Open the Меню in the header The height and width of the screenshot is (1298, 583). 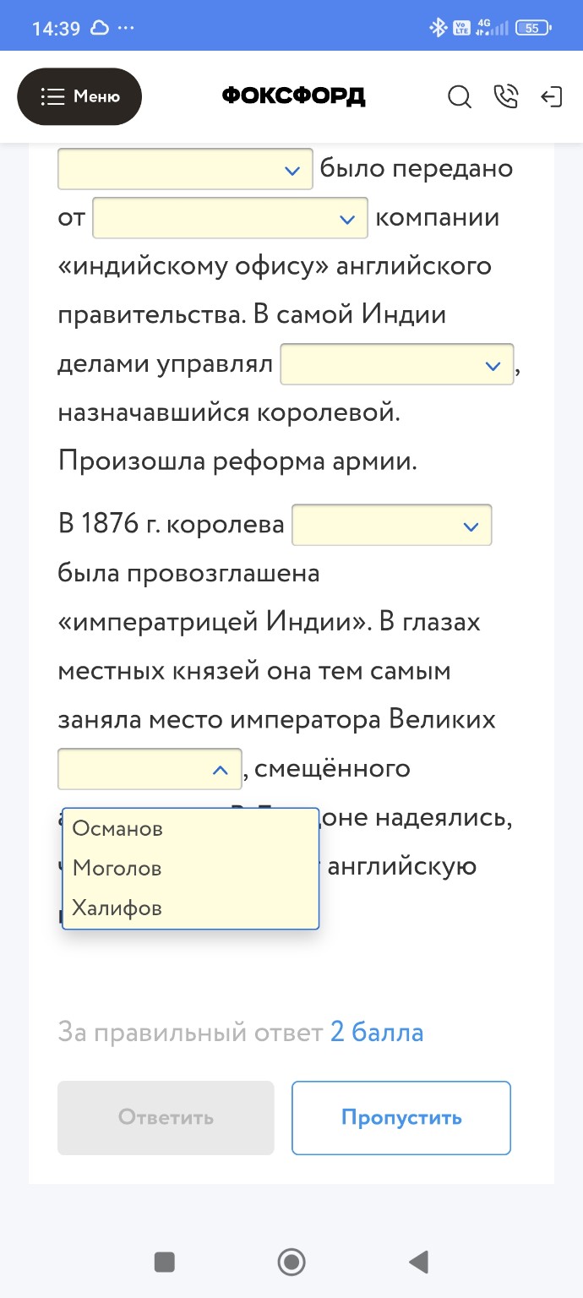[x=79, y=96]
